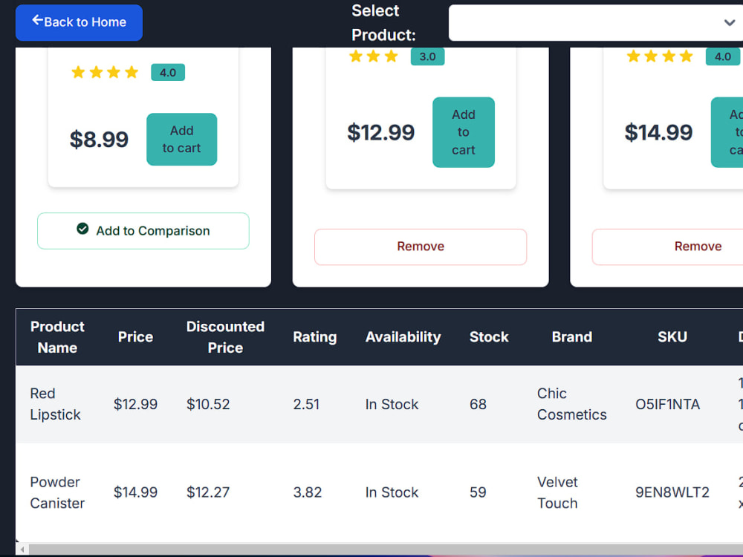Click the first star on the $14.99 card
The width and height of the screenshot is (743, 557).
[x=634, y=56]
